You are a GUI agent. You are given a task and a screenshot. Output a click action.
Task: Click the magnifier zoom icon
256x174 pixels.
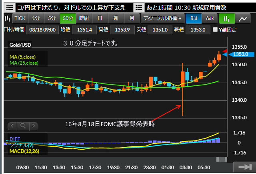[x=23, y=126]
